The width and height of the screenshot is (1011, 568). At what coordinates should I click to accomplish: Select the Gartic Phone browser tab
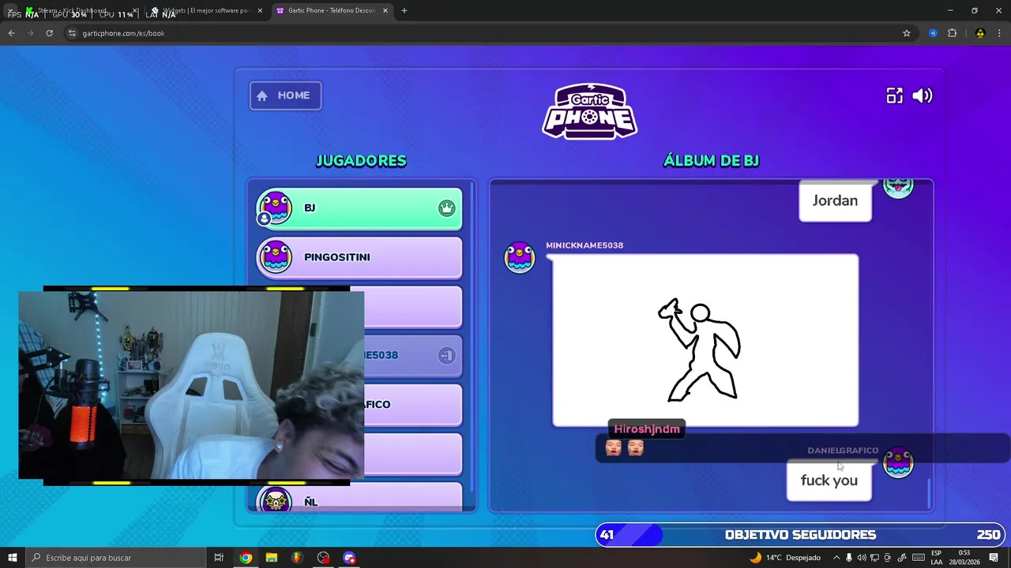(x=331, y=10)
